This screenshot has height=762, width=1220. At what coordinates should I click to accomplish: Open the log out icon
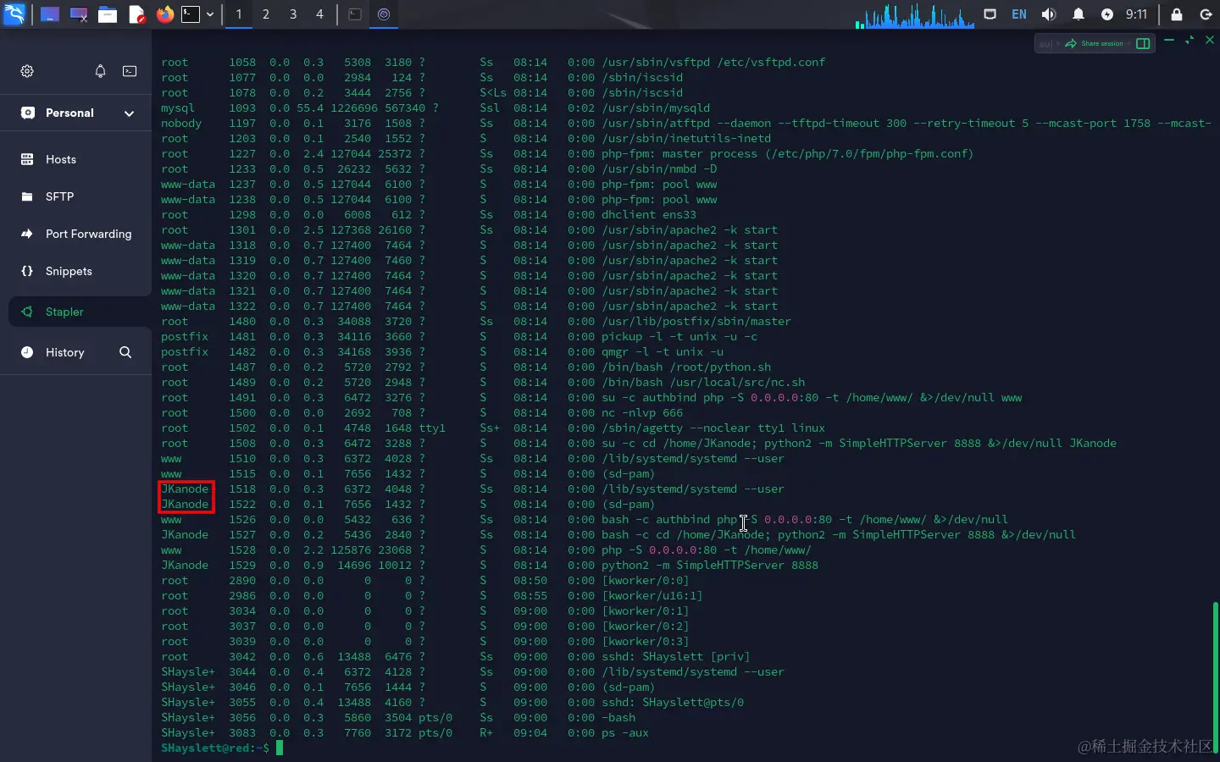[x=1206, y=14]
